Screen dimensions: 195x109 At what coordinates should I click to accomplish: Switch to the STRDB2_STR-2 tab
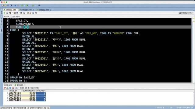[45, 10]
